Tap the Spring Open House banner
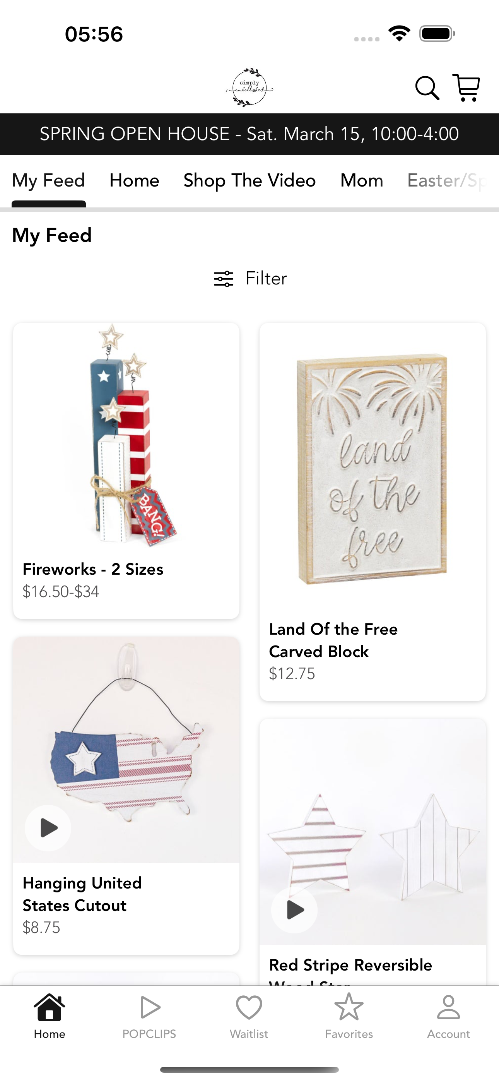 tap(249, 134)
